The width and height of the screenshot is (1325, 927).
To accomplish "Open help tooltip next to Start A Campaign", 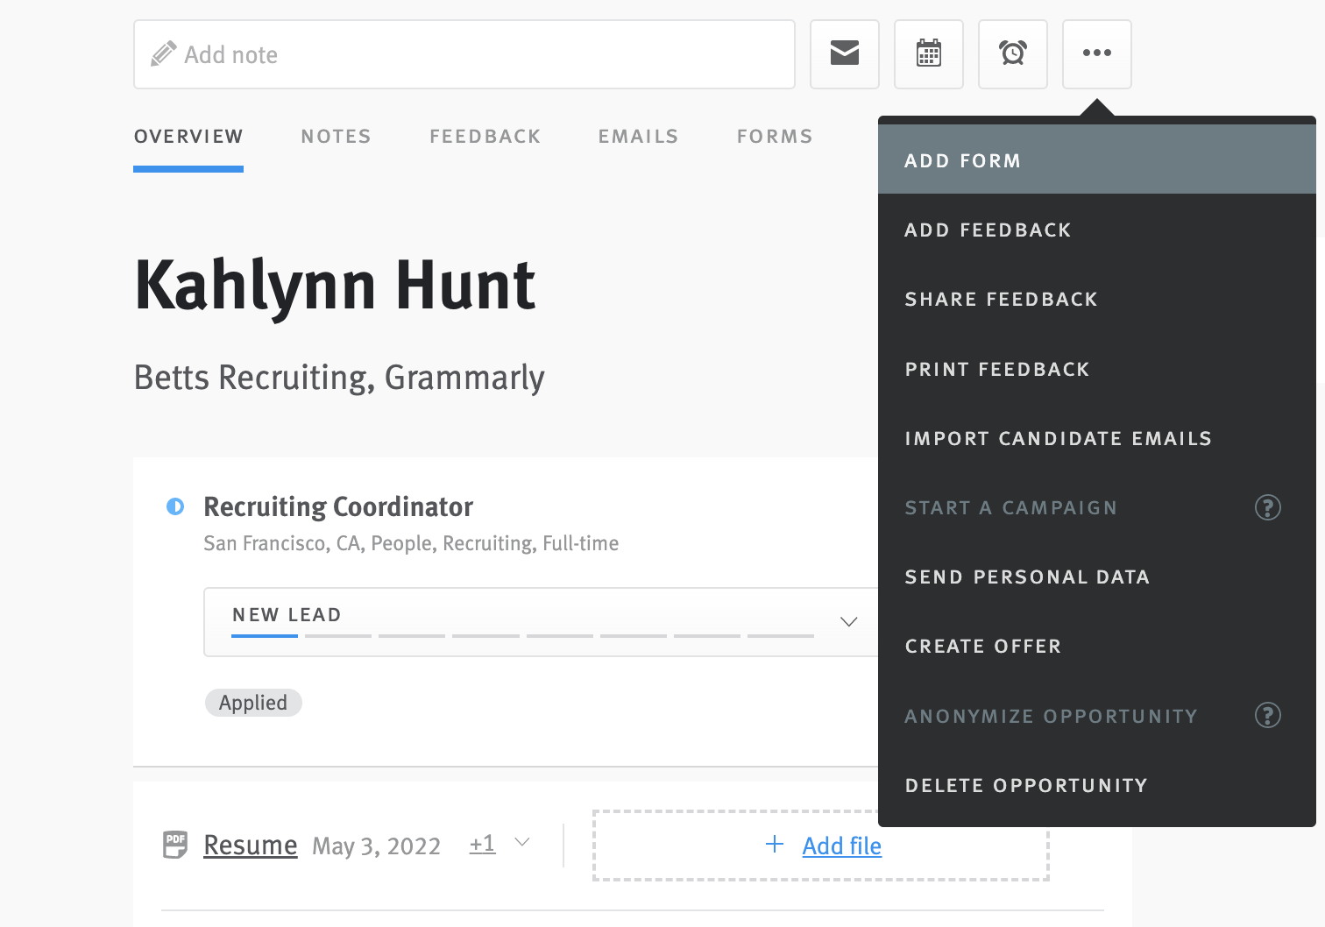I will [x=1268, y=507].
